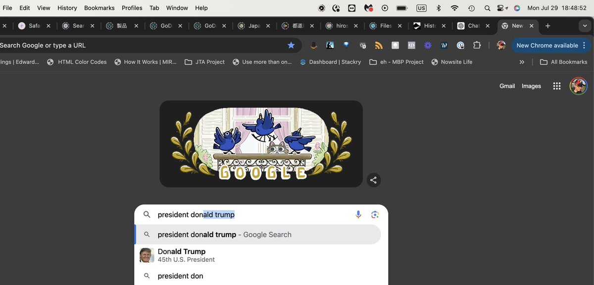
Task: Open the Google account avatar on page
Action: (x=578, y=86)
